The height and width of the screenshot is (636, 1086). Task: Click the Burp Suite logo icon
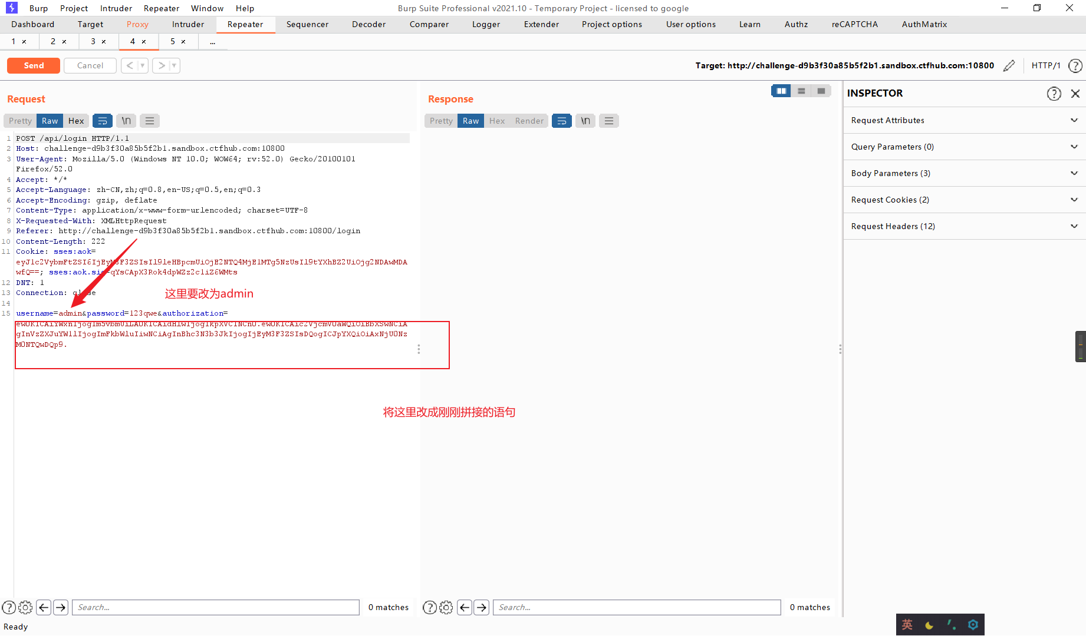pos(11,8)
